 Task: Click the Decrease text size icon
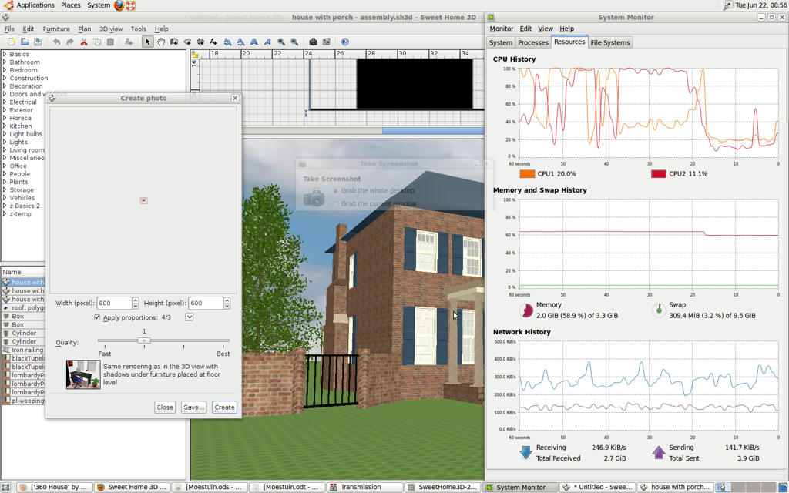click(240, 42)
